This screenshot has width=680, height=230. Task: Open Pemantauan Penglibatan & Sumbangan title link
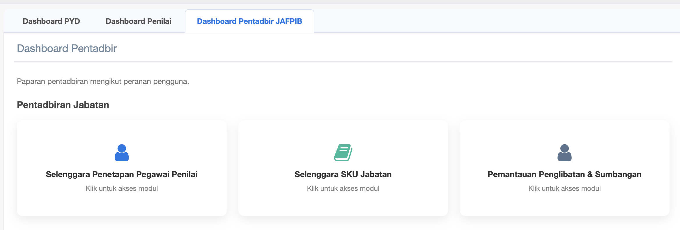click(x=564, y=174)
